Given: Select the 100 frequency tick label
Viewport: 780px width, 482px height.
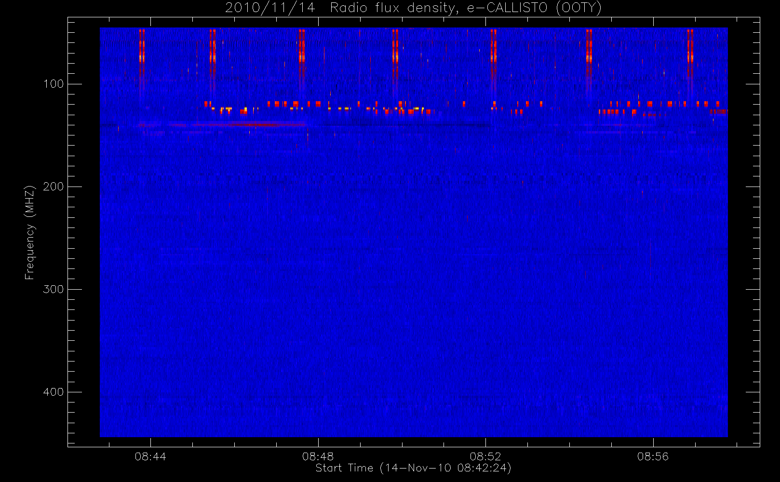Looking at the screenshot, I should 54,84.
